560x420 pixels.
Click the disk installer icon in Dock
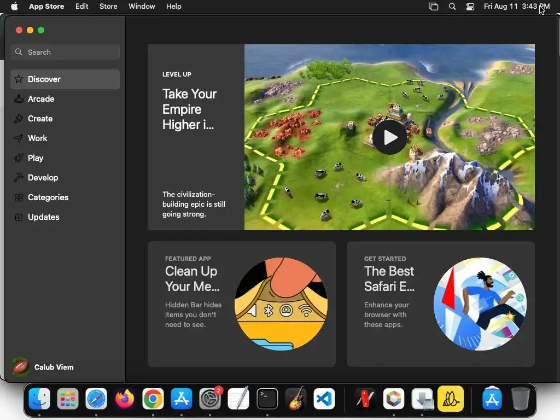pyautogui.click(x=422, y=399)
